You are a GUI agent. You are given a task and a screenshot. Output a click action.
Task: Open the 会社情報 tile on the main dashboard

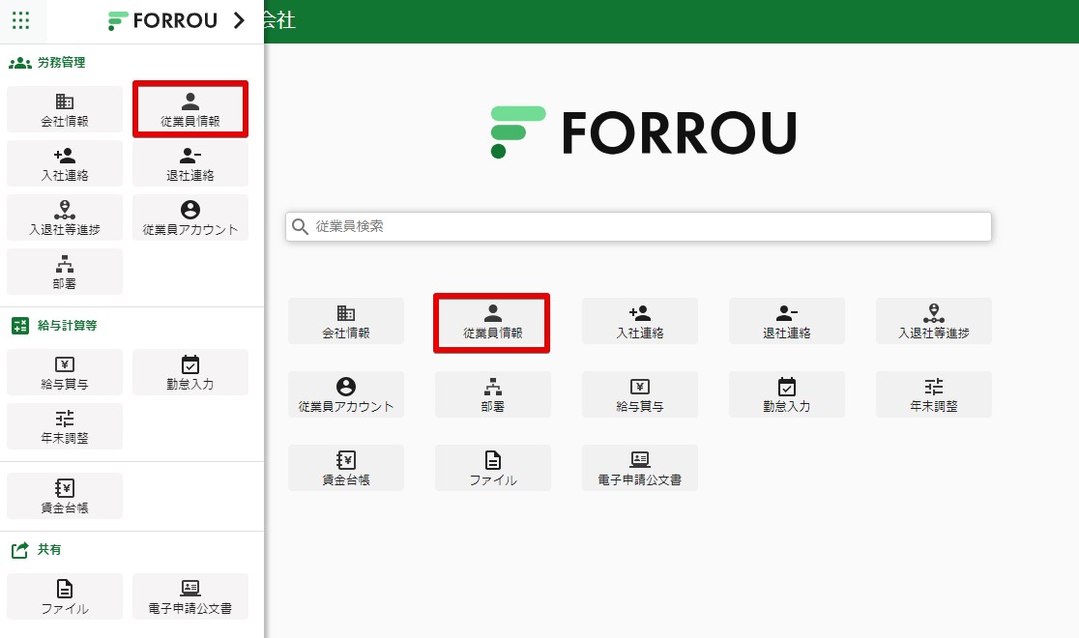[346, 321]
